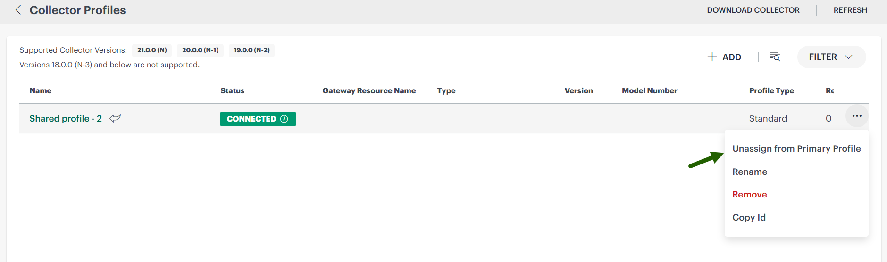Go back using the left chevron arrow
Image resolution: width=887 pixels, height=262 pixels.
[18, 10]
